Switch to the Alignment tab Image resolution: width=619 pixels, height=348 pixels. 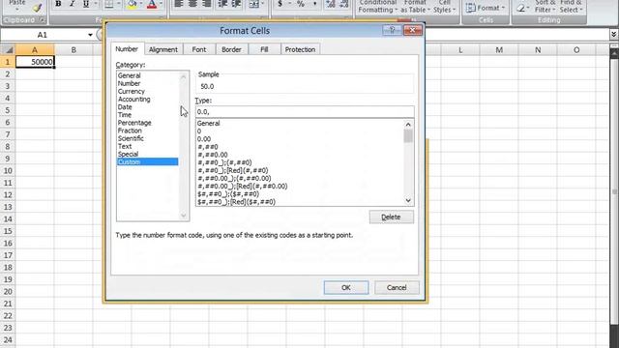163,49
